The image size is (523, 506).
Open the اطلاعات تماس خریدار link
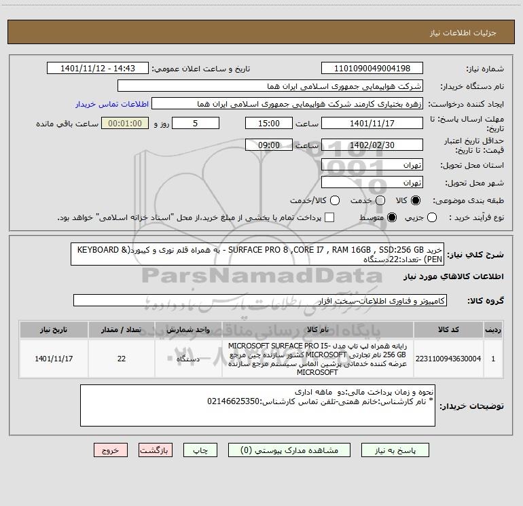point(112,104)
